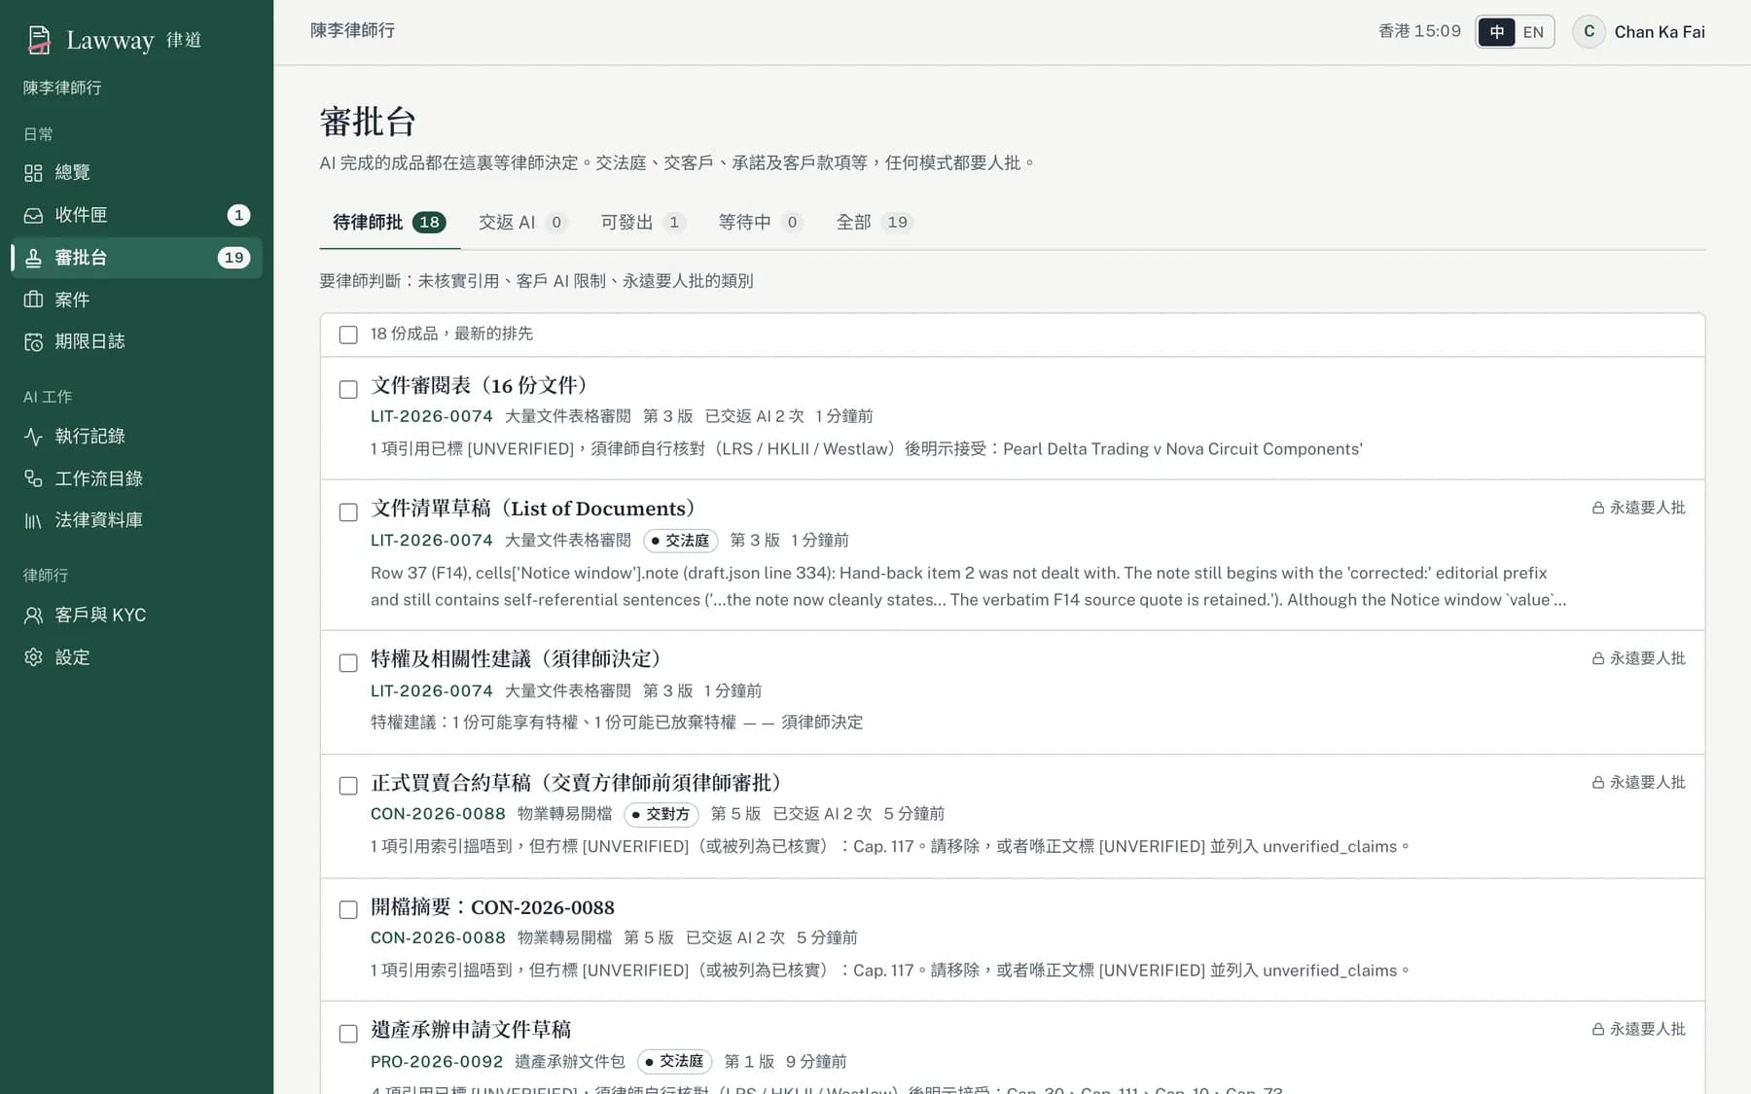
Task: Click the 陳李律師行 header title
Action: 353,31
